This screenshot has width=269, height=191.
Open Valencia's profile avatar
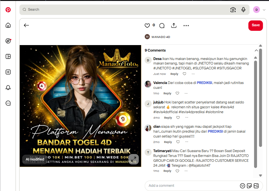click(148, 84)
